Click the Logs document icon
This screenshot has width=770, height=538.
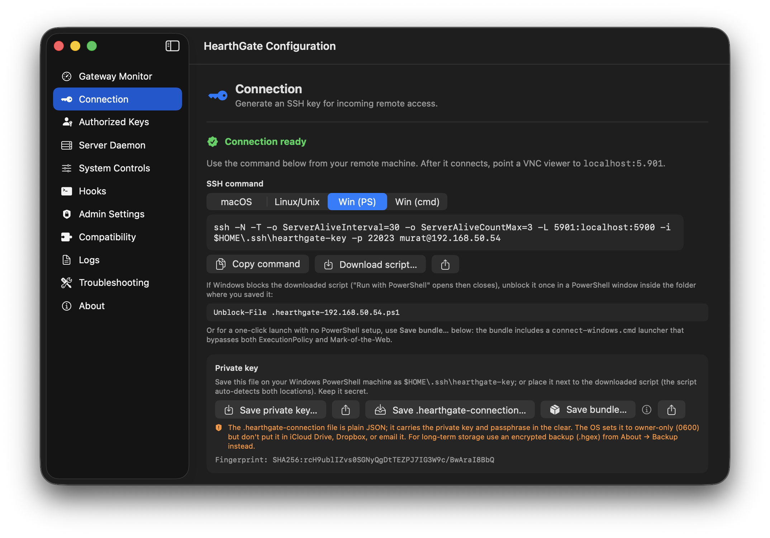(67, 260)
